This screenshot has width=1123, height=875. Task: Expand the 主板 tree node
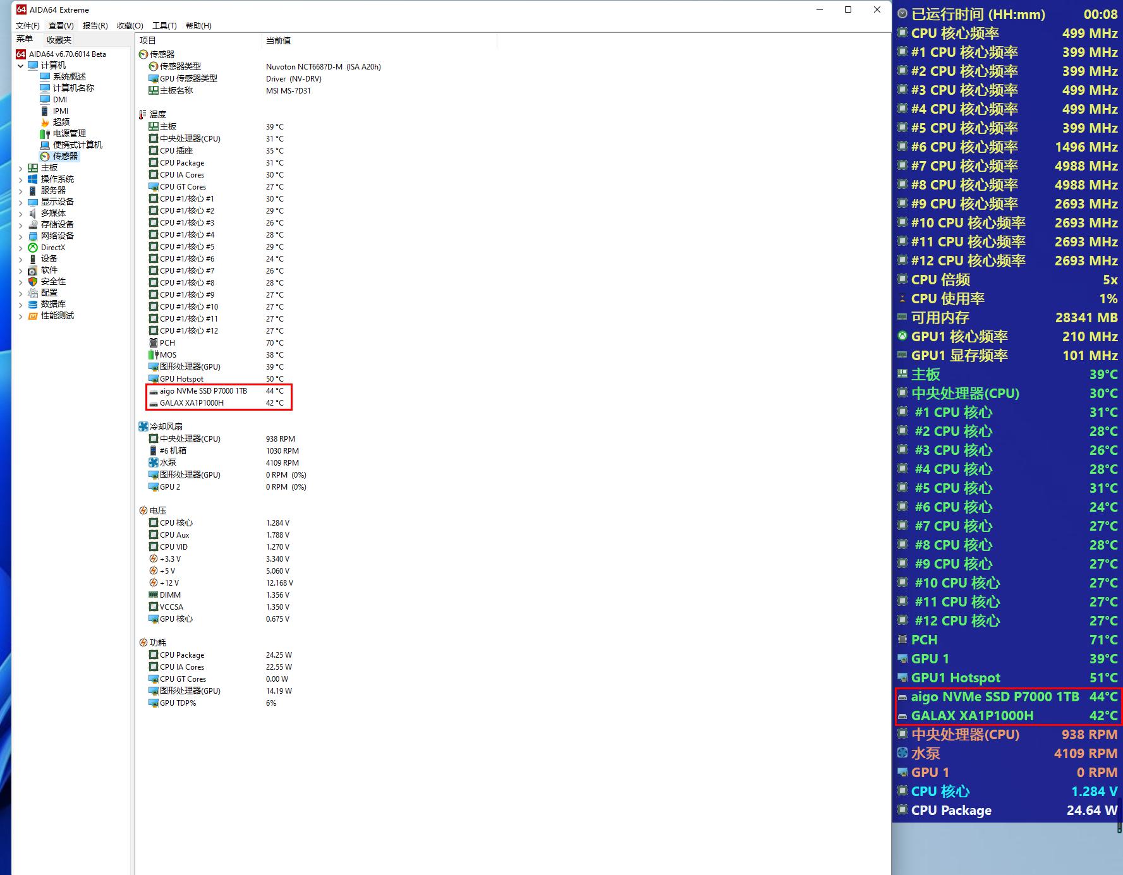click(x=20, y=168)
